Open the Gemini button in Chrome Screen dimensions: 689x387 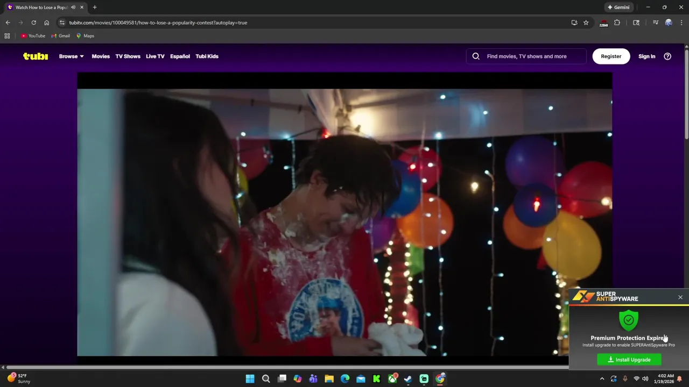(618, 8)
